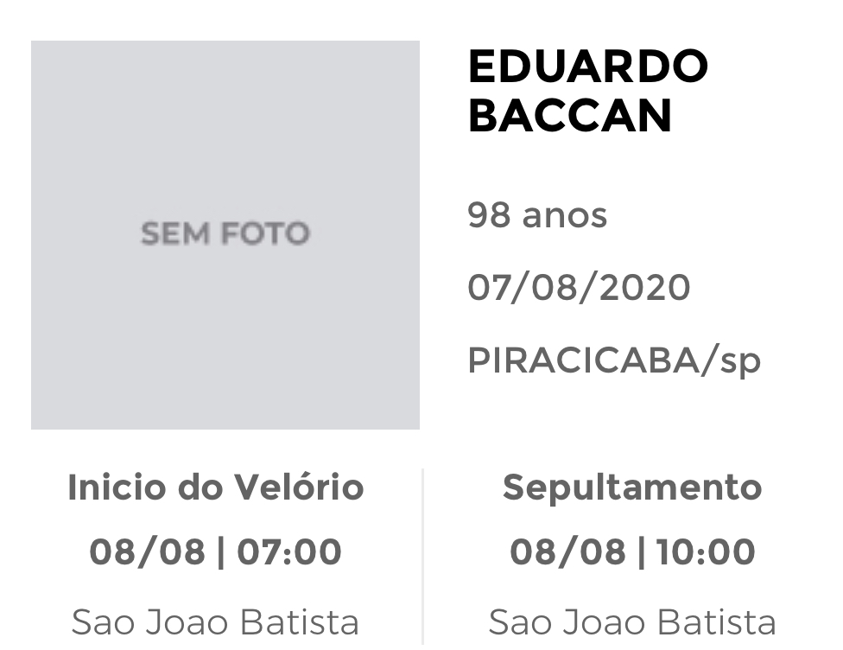Select 08/08 in the Velório column
The height and width of the screenshot is (650, 843).
click(148, 552)
